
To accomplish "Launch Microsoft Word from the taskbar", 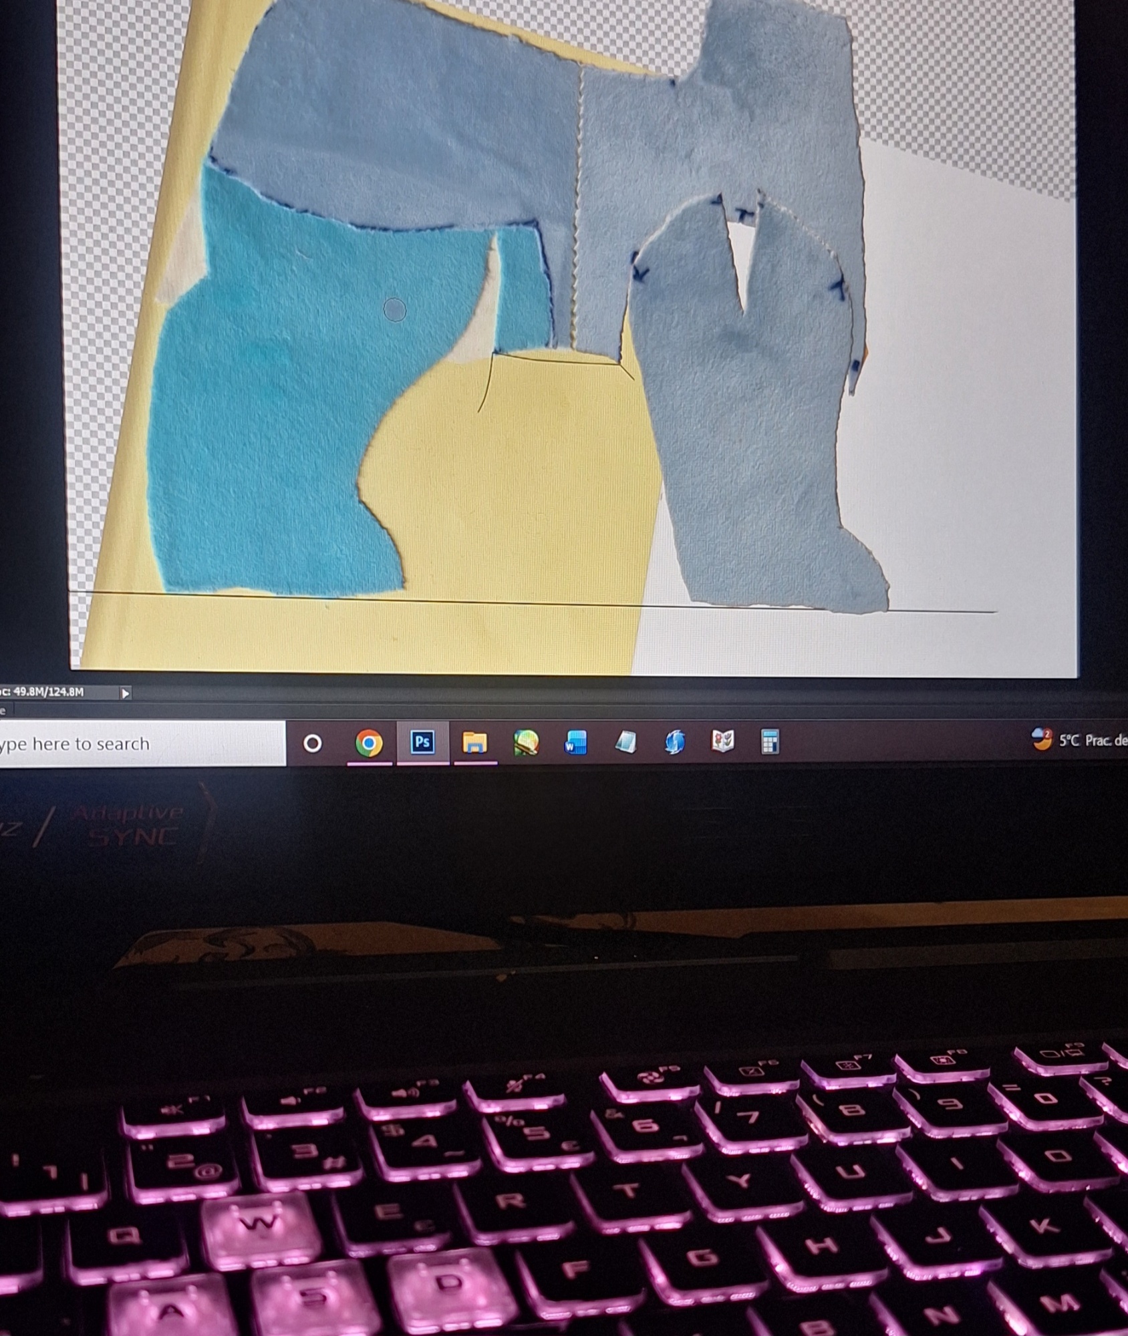I will tap(575, 742).
